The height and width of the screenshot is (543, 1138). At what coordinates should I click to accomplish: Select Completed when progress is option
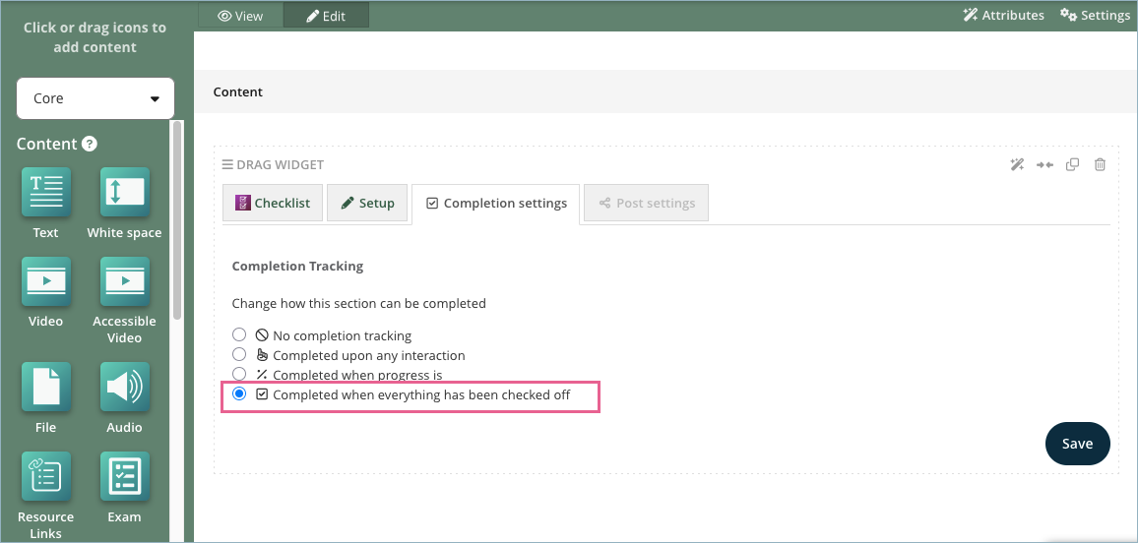pyautogui.click(x=239, y=374)
